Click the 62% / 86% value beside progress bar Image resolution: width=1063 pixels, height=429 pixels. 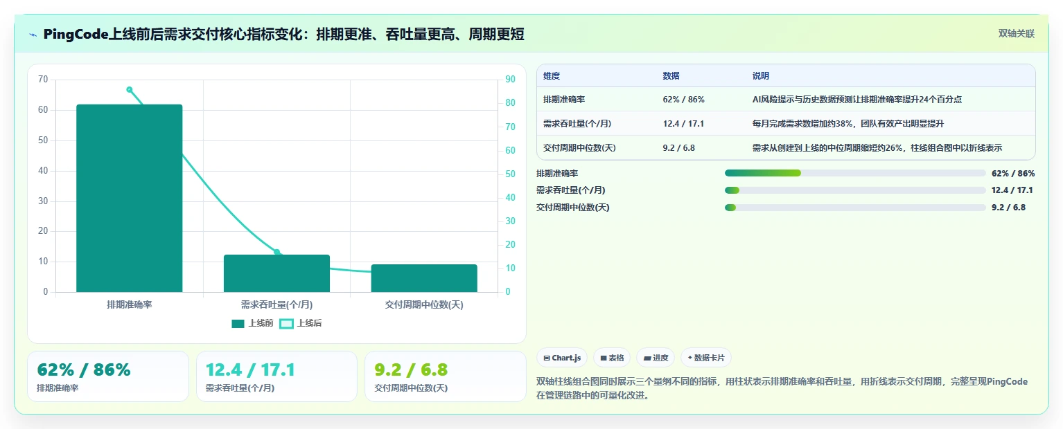pos(1013,174)
